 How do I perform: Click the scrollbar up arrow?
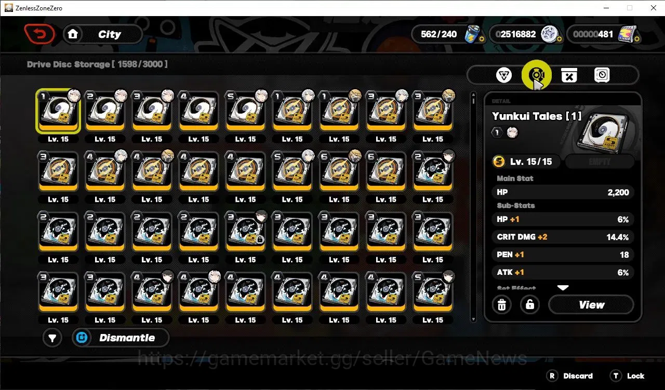[x=473, y=95]
